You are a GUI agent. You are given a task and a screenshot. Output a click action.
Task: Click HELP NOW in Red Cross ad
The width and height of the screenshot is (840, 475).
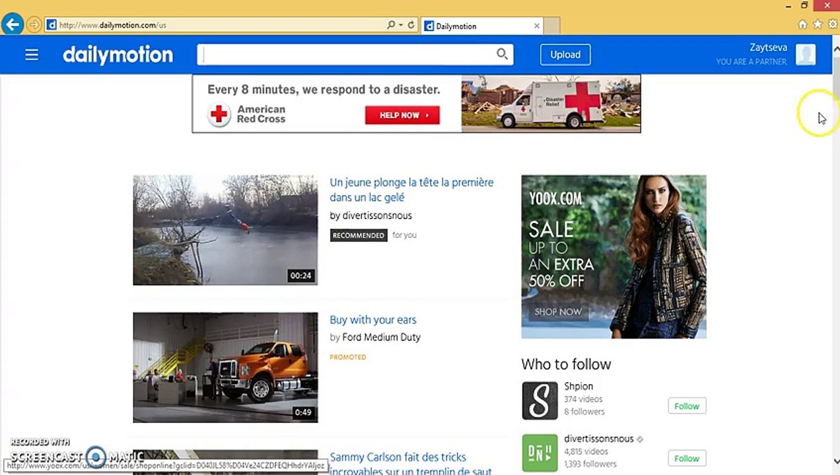[402, 115]
